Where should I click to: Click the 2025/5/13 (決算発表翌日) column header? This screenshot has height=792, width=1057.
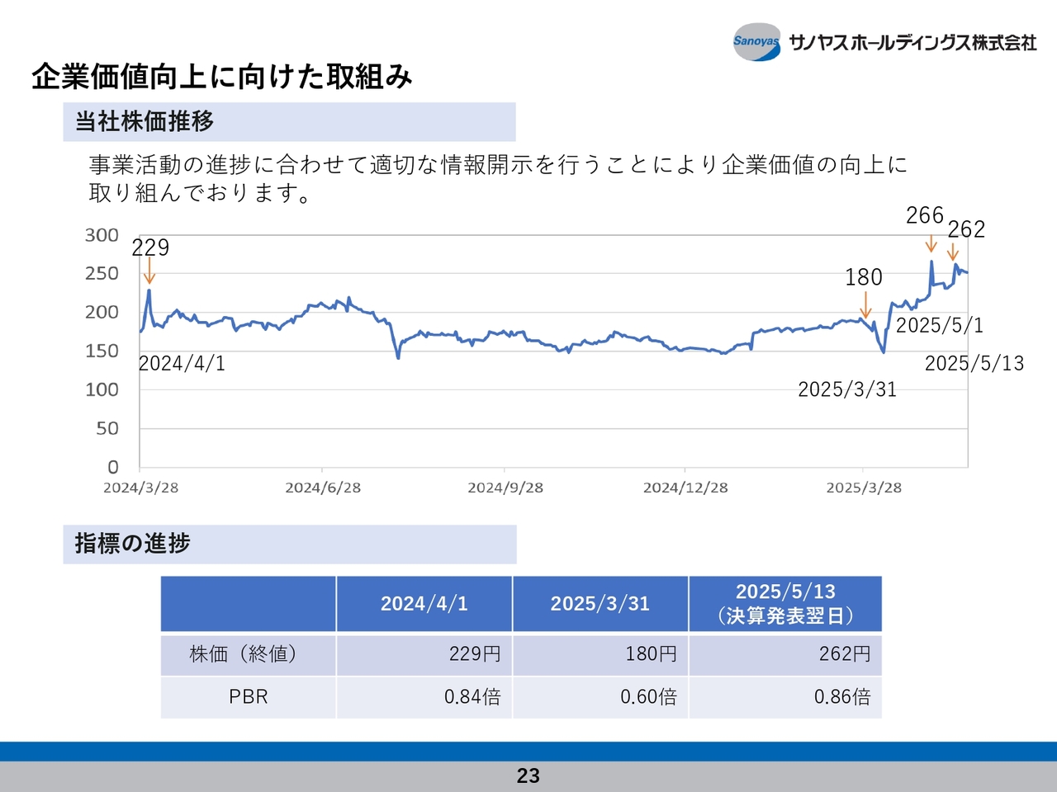tap(785, 604)
